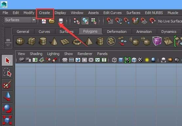The height and width of the screenshot is (126, 182).
Task: Click the Save Scene floppy icon
Action: pos(61,21)
